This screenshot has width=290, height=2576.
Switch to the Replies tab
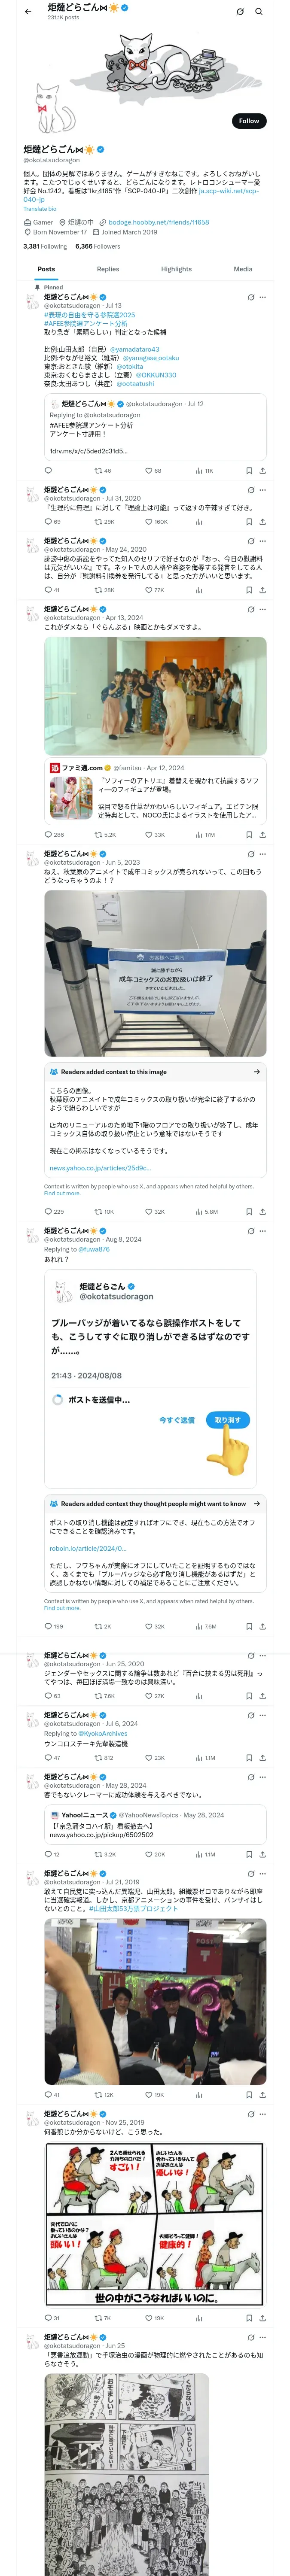(x=108, y=269)
